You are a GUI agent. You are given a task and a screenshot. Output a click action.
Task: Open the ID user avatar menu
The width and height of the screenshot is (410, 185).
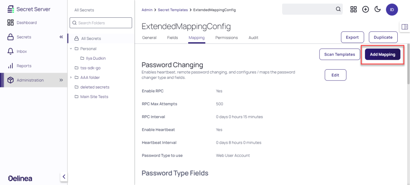pos(392,10)
